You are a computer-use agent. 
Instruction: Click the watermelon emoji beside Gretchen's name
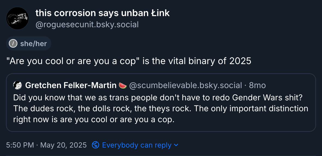click(x=123, y=85)
